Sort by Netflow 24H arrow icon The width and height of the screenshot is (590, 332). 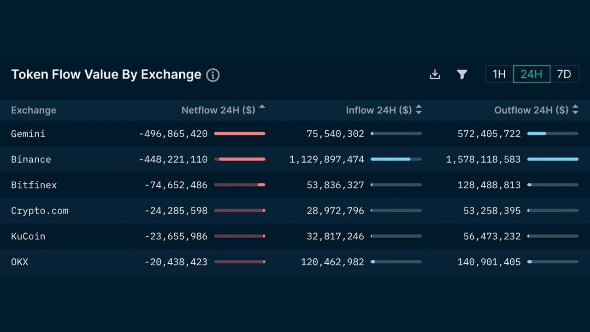coord(262,107)
